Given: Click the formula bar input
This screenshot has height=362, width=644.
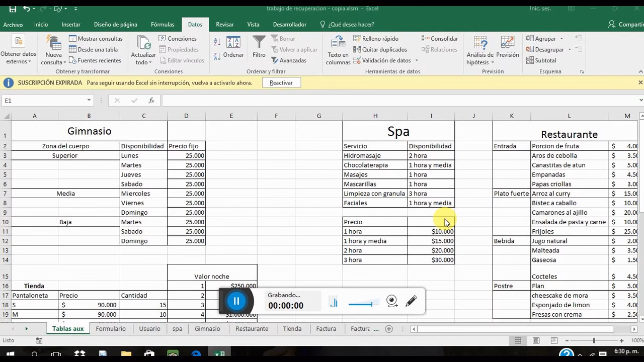Looking at the screenshot, I should 400,101.
